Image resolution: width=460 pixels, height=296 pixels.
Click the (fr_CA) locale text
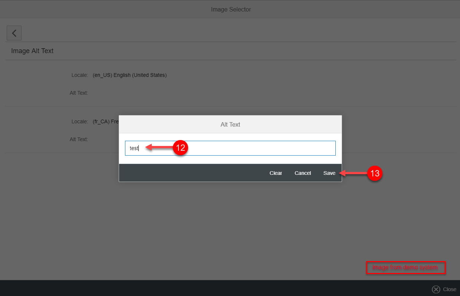[x=106, y=121]
